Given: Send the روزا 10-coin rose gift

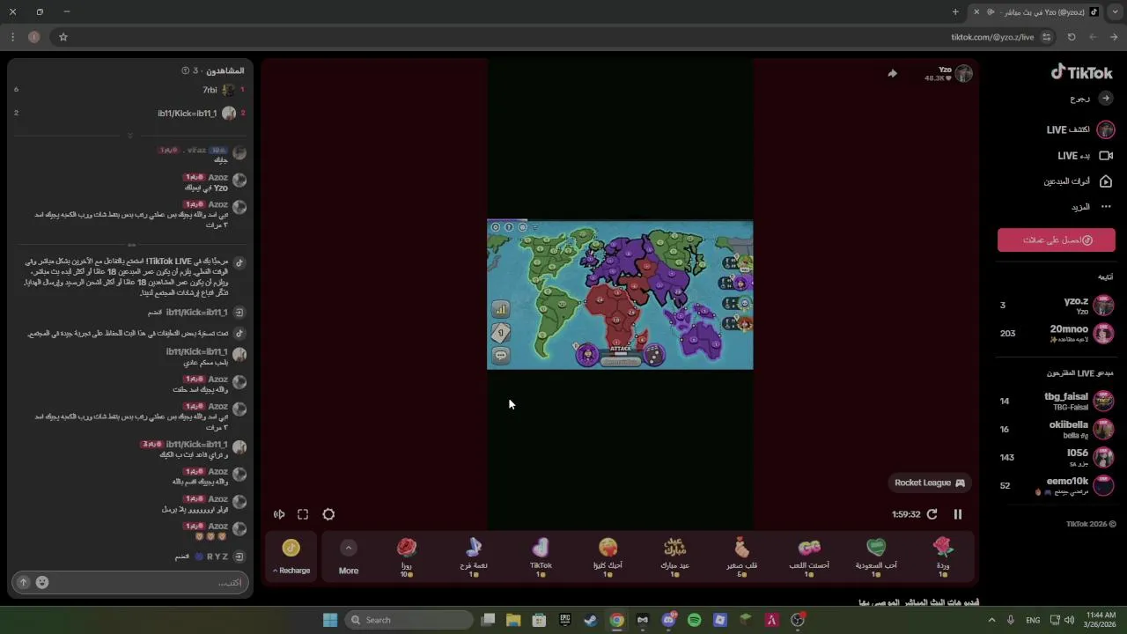Looking at the screenshot, I should click(406, 557).
